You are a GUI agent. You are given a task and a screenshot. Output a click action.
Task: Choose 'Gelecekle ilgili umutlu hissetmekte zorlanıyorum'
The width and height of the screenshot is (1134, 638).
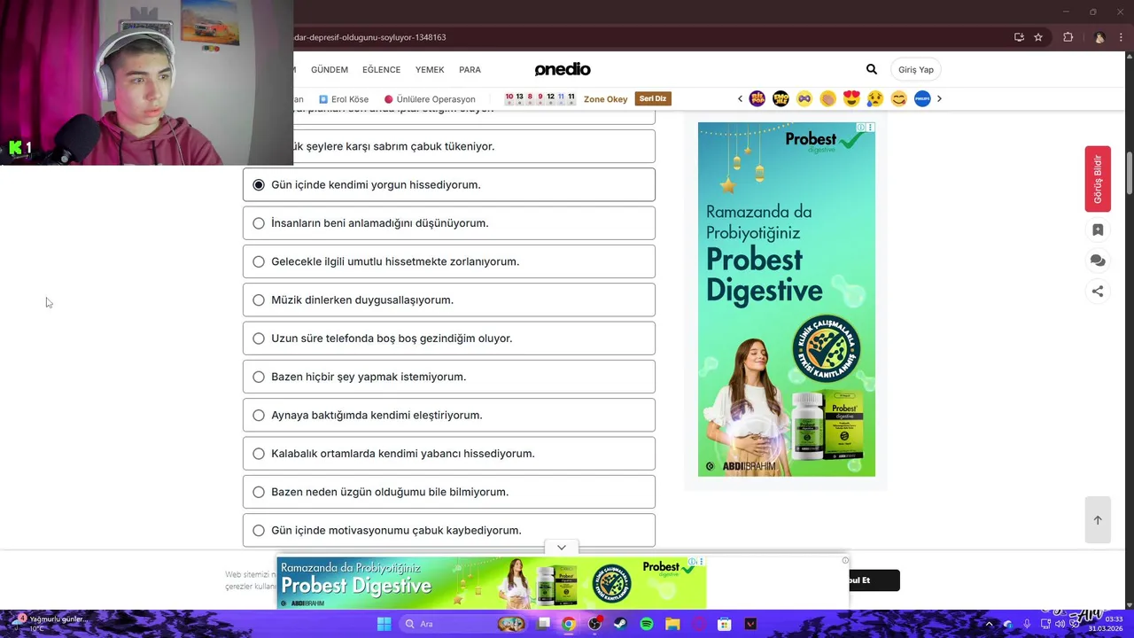click(x=449, y=261)
